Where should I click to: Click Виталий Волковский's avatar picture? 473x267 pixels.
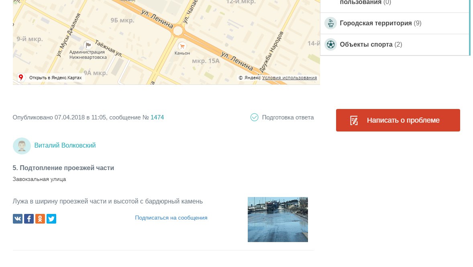pyautogui.click(x=22, y=146)
